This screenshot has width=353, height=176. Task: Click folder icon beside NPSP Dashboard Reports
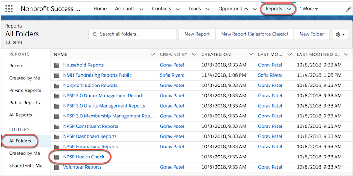(57, 136)
